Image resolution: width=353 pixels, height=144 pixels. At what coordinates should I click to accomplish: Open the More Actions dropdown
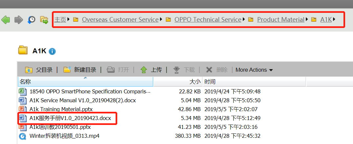click(254, 70)
